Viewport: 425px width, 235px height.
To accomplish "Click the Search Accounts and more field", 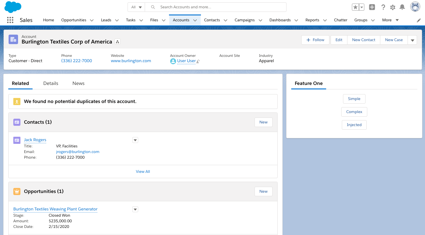I will pyautogui.click(x=216, y=7).
